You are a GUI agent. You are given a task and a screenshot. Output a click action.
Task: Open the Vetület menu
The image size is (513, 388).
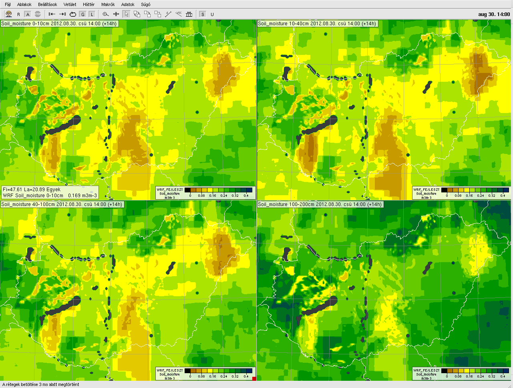tap(70, 4)
